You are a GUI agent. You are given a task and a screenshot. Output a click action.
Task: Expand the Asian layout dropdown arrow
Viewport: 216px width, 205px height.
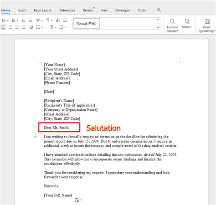pyautogui.click(x=42, y=20)
